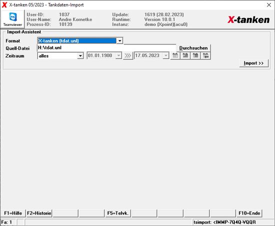The image size is (275, 226).
Task: Click the Version 10.0.1 runtime text
Action: click(x=159, y=19)
